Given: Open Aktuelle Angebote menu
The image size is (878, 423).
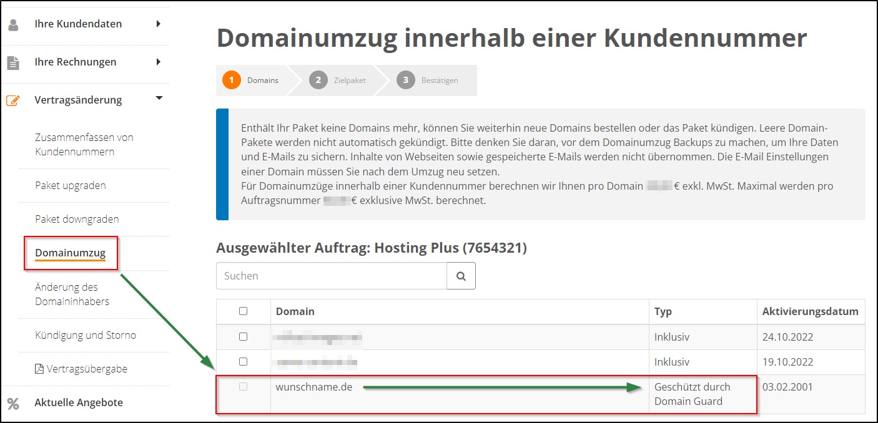Looking at the screenshot, I should pyautogui.click(x=79, y=402).
